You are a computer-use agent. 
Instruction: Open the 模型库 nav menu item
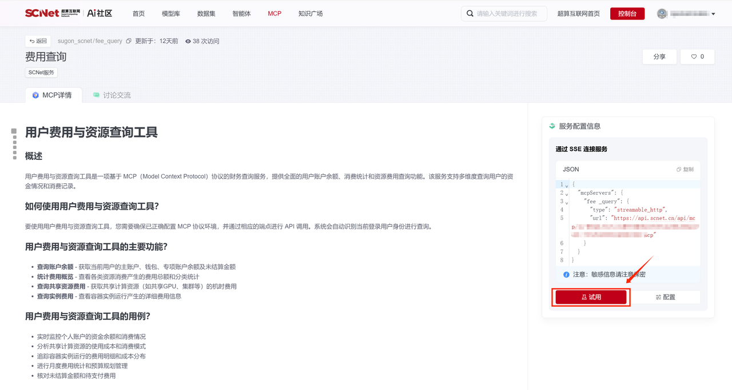pos(171,14)
